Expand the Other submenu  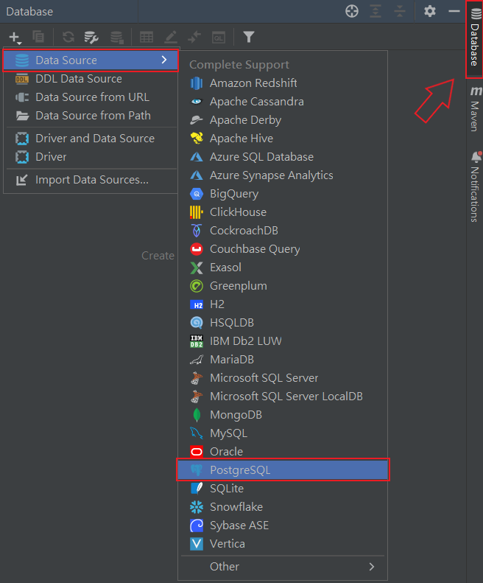tap(283, 566)
